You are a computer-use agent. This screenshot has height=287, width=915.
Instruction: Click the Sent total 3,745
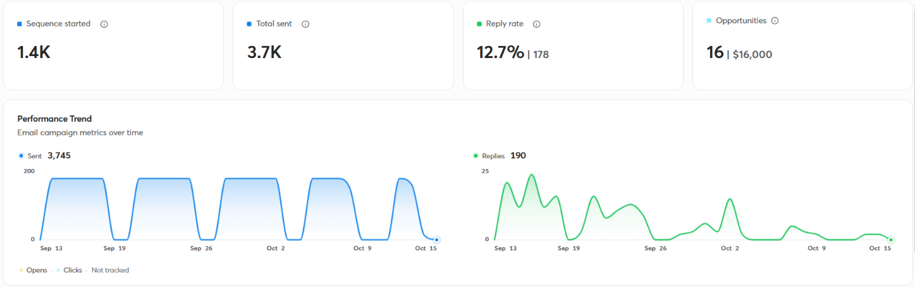coord(59,155)
